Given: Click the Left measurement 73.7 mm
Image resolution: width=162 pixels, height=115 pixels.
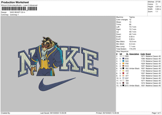Looking at the screenshot, I should 133,27.
